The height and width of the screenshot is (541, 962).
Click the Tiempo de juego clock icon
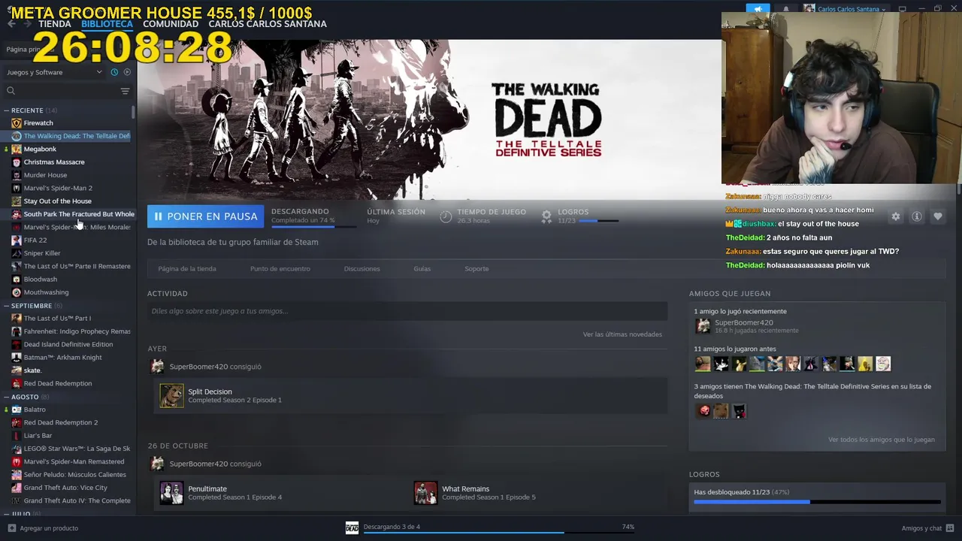(x=446, y=216)
